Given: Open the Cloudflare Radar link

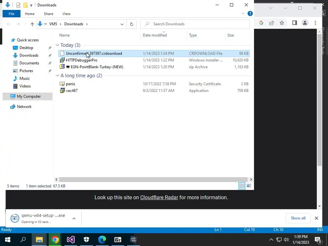Looking at the screenshot, I should pyautogui.click(x=159, y=197).
